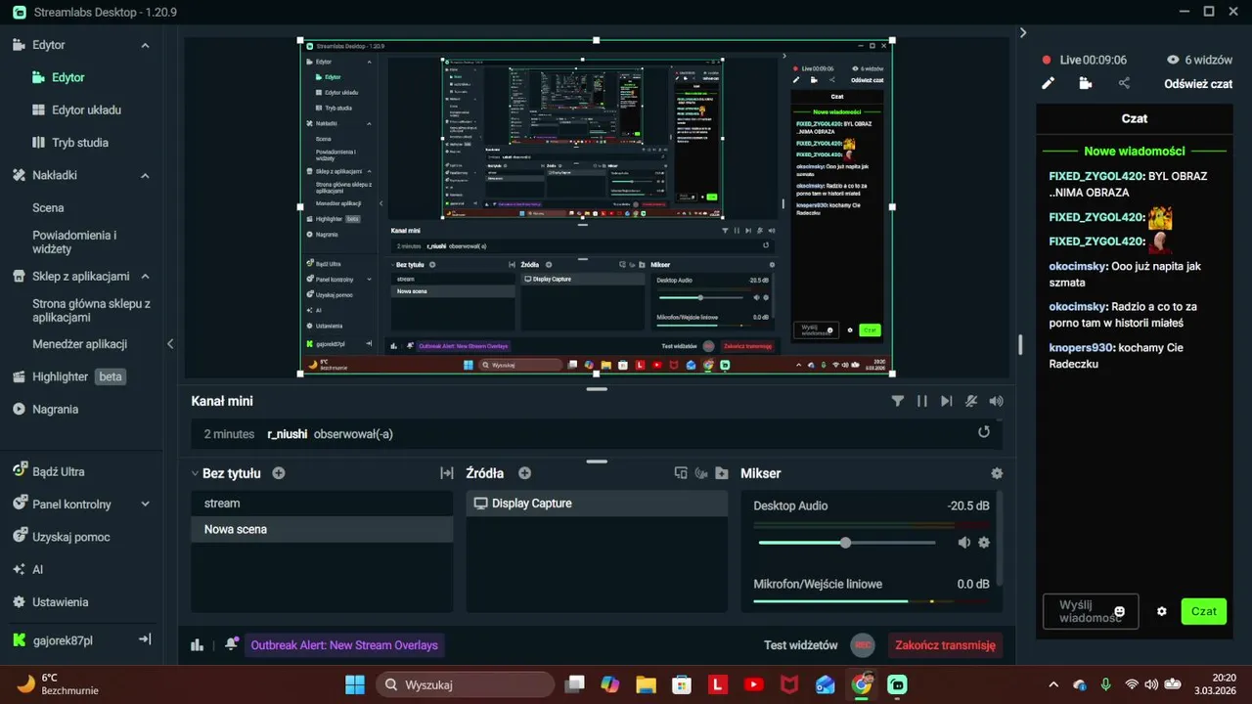The image size is (1252, 704).
Task: Edit stream info with pencil icon
Action: point(1048,84)
